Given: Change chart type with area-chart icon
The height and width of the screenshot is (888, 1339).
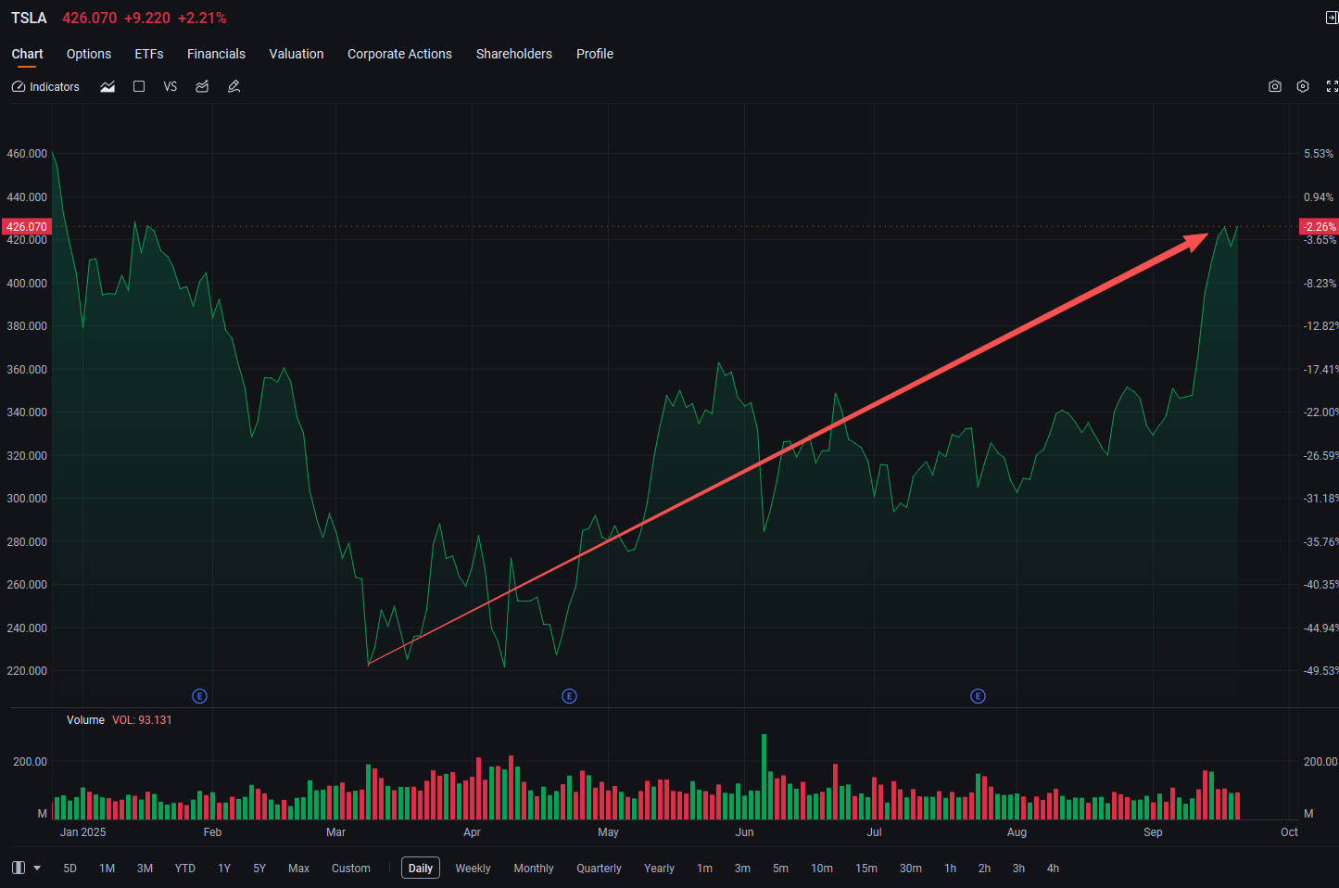Looking at the screenshot, I should (x=107, y=86).
